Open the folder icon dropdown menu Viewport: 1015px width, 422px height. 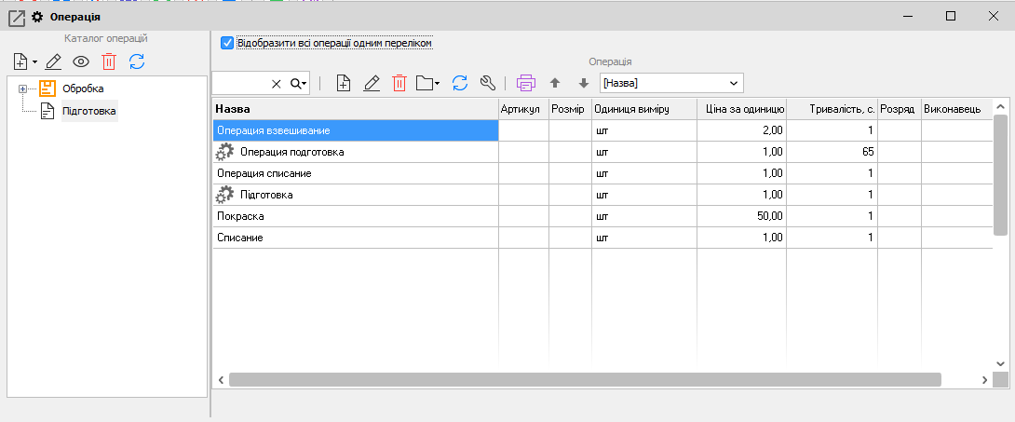coord(428,83)
